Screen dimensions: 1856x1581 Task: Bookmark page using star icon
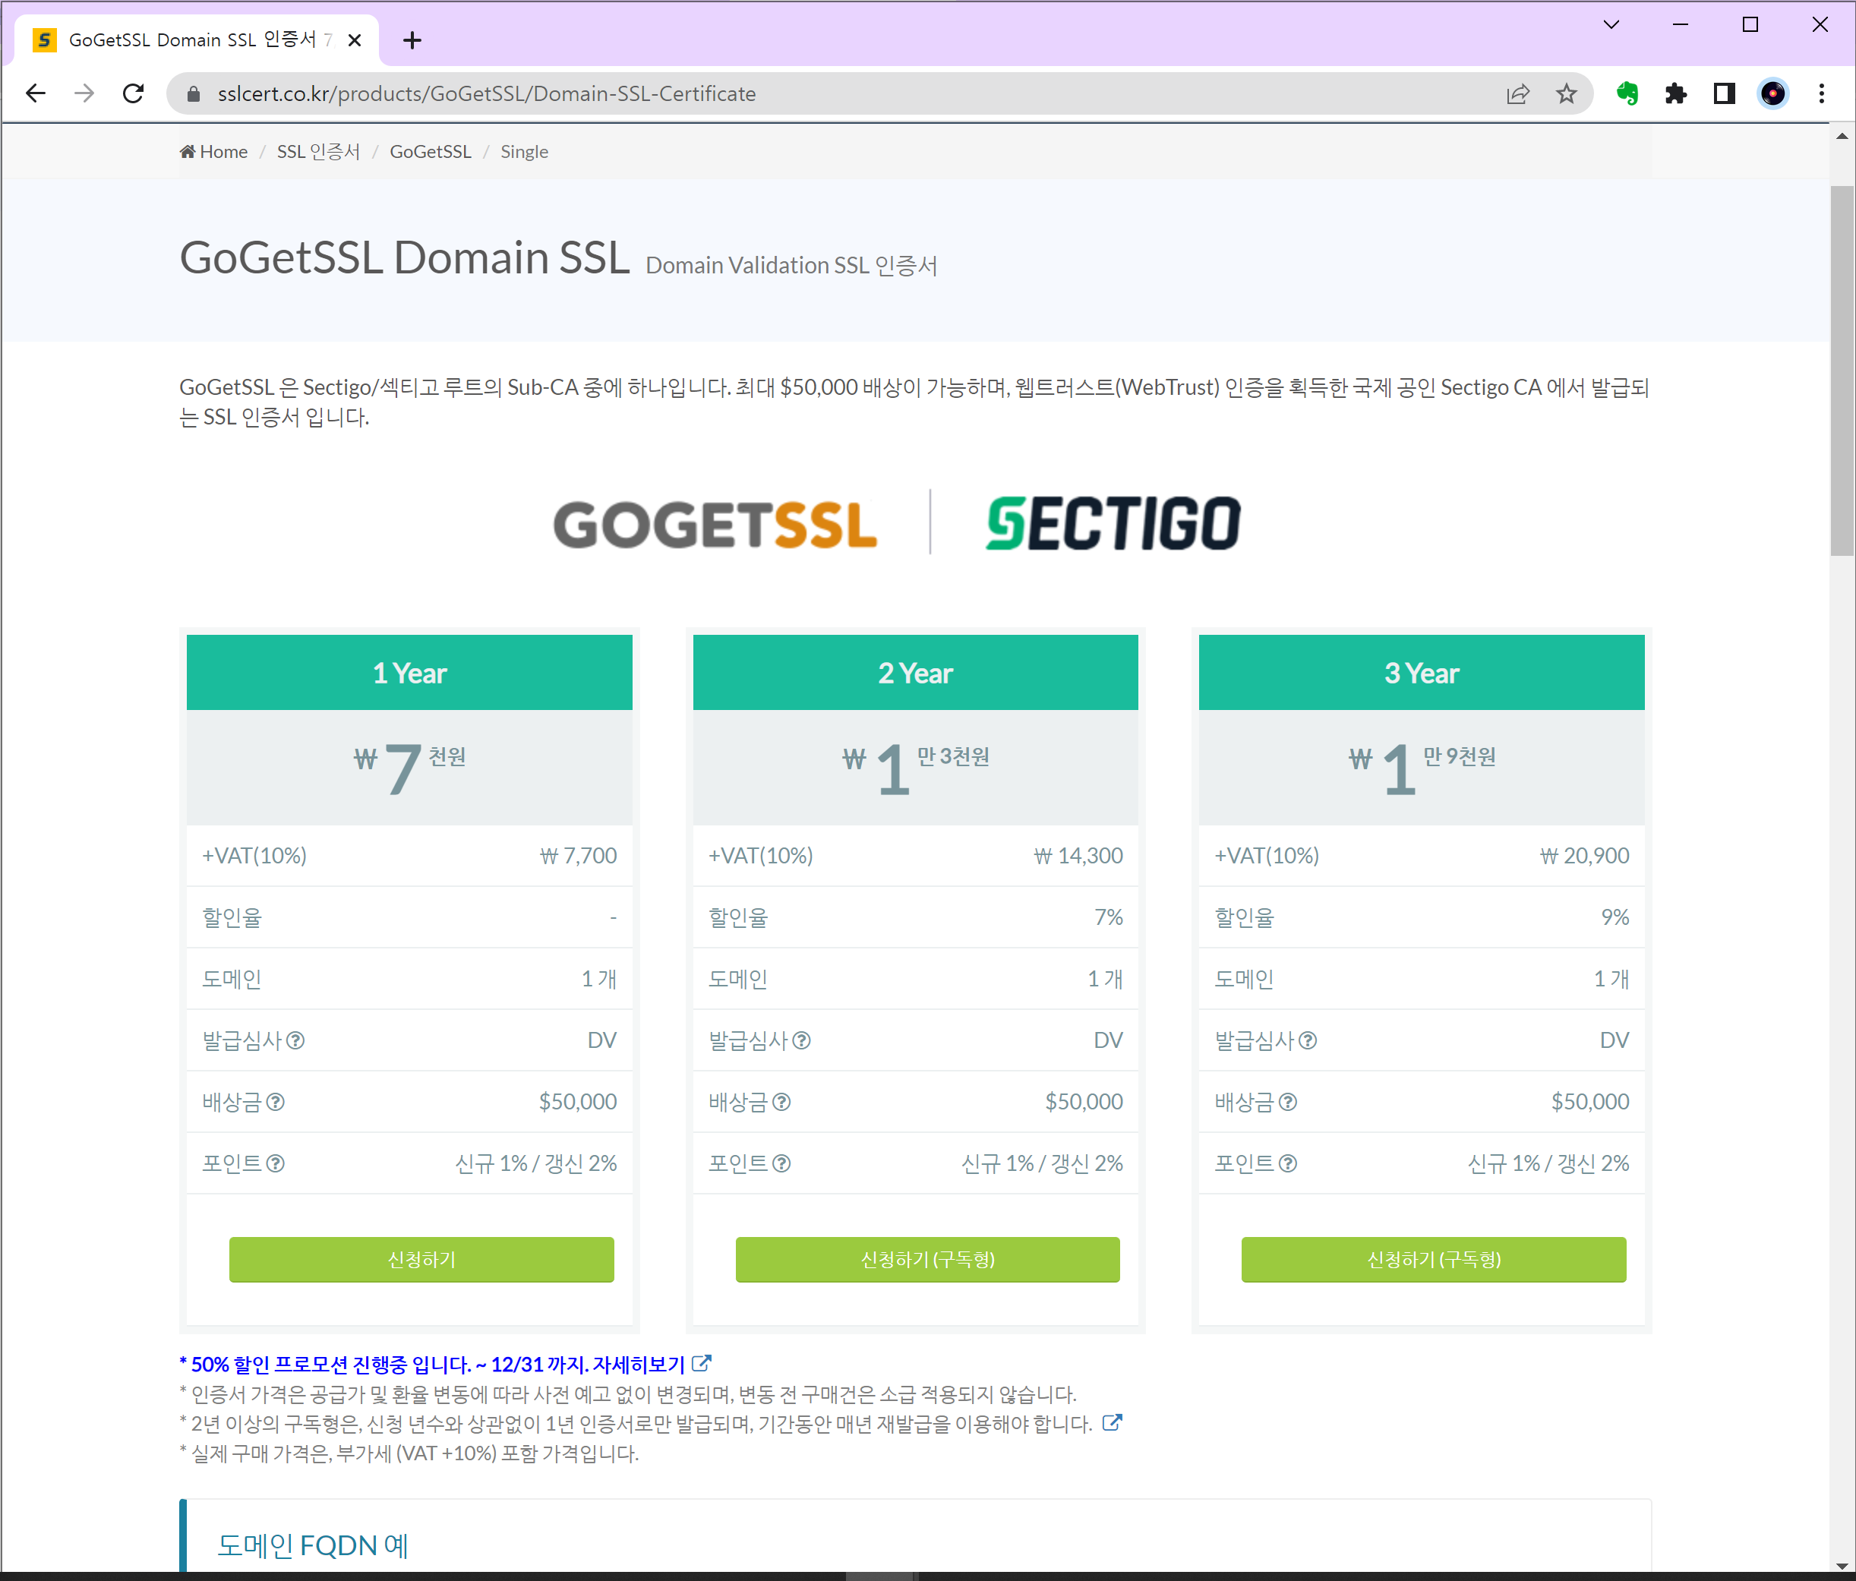click(1566, 93)
